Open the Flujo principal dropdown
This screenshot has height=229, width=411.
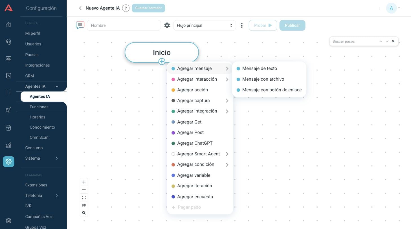tap(205, 25)
